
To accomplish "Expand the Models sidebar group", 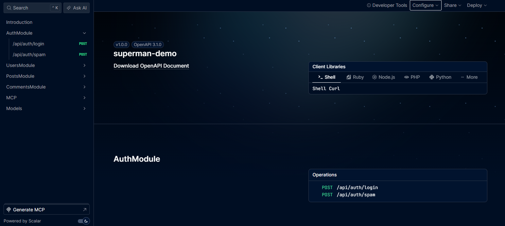I will (x=45, y=108).
